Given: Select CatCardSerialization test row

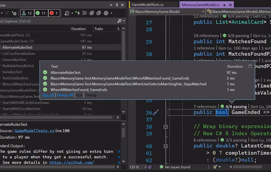Looking at the screenshot, I should (x=61, y=54).
